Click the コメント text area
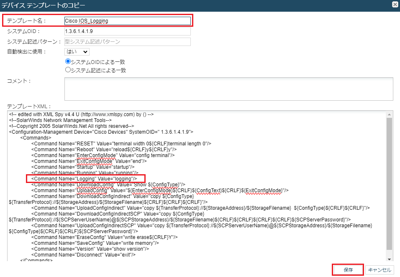400x277 pixels. [229, 89]
